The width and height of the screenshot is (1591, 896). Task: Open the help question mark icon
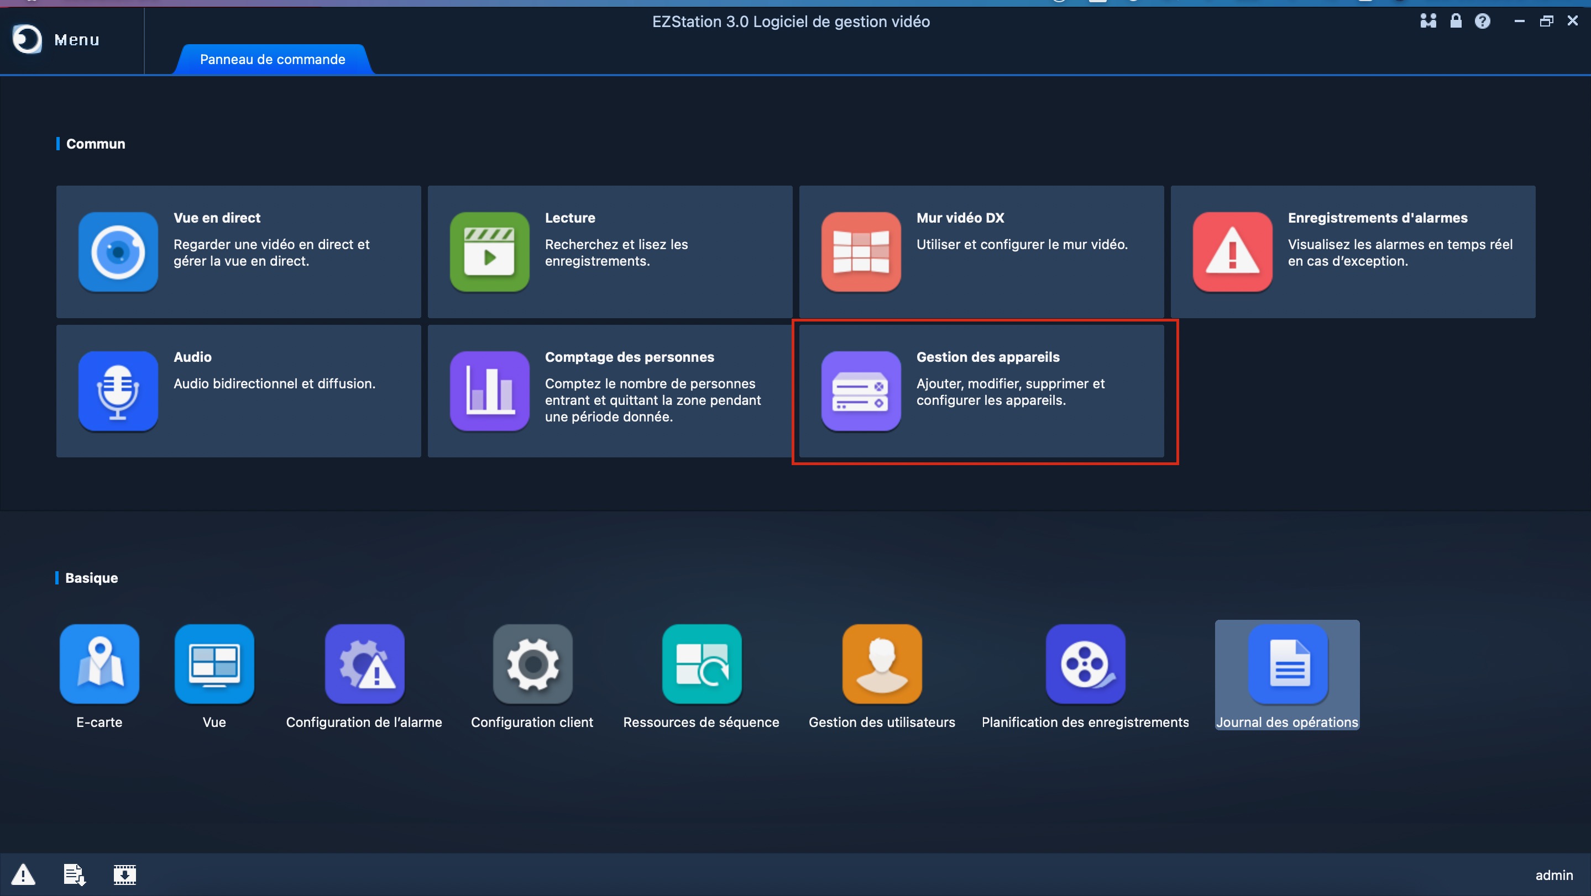[x=1482, y=21]
